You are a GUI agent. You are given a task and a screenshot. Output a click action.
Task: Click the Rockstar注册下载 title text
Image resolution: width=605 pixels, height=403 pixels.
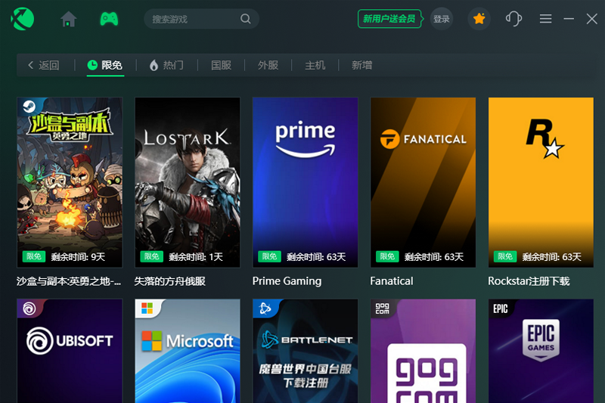point(529,281)
